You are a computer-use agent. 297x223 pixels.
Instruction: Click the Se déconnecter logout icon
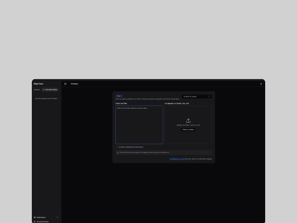pos(35,222)
